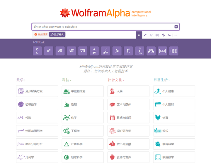
Task: Show more symbol categories ellipsis
Action: click(x=176, y=35)
